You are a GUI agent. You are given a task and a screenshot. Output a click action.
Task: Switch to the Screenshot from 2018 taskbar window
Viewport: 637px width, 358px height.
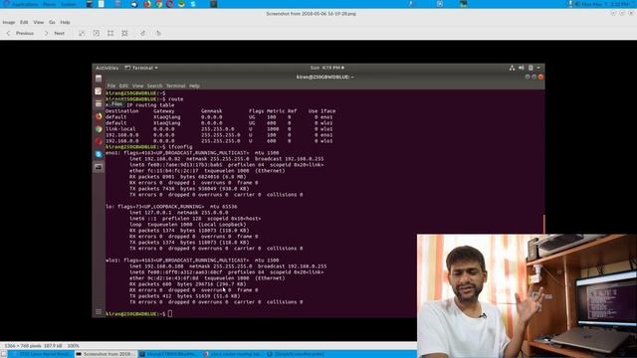(106, 354)
